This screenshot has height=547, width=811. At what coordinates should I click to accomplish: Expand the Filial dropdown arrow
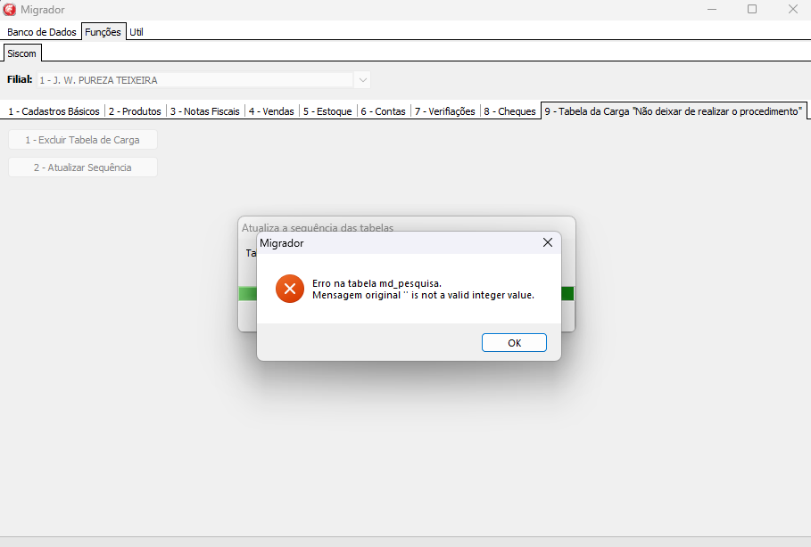(x=362, y=80)
